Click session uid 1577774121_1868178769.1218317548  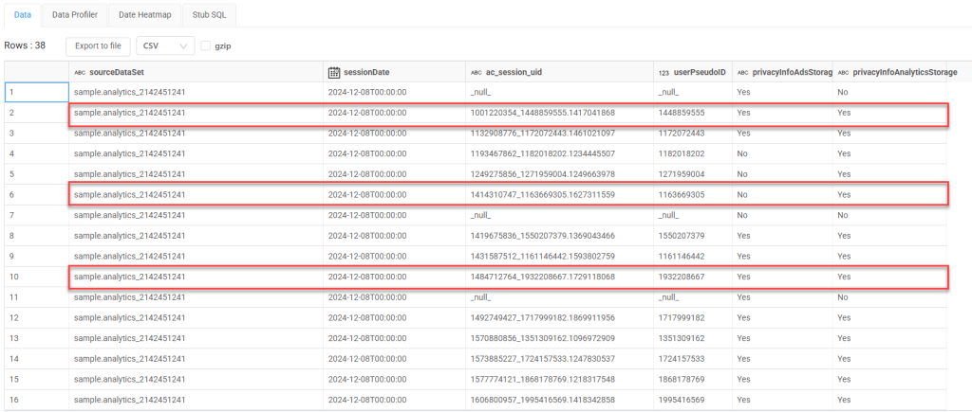[x=542, y=379]
